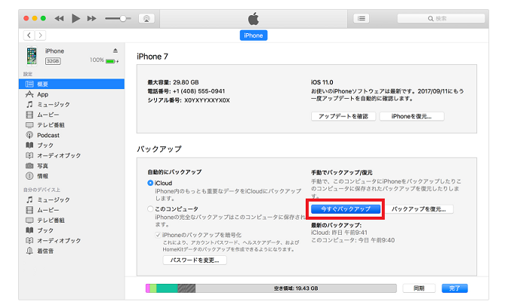Click the battery indicator icon
This screenshot has width=511, height=308.
pyautogui.click(x=112, y=61)
